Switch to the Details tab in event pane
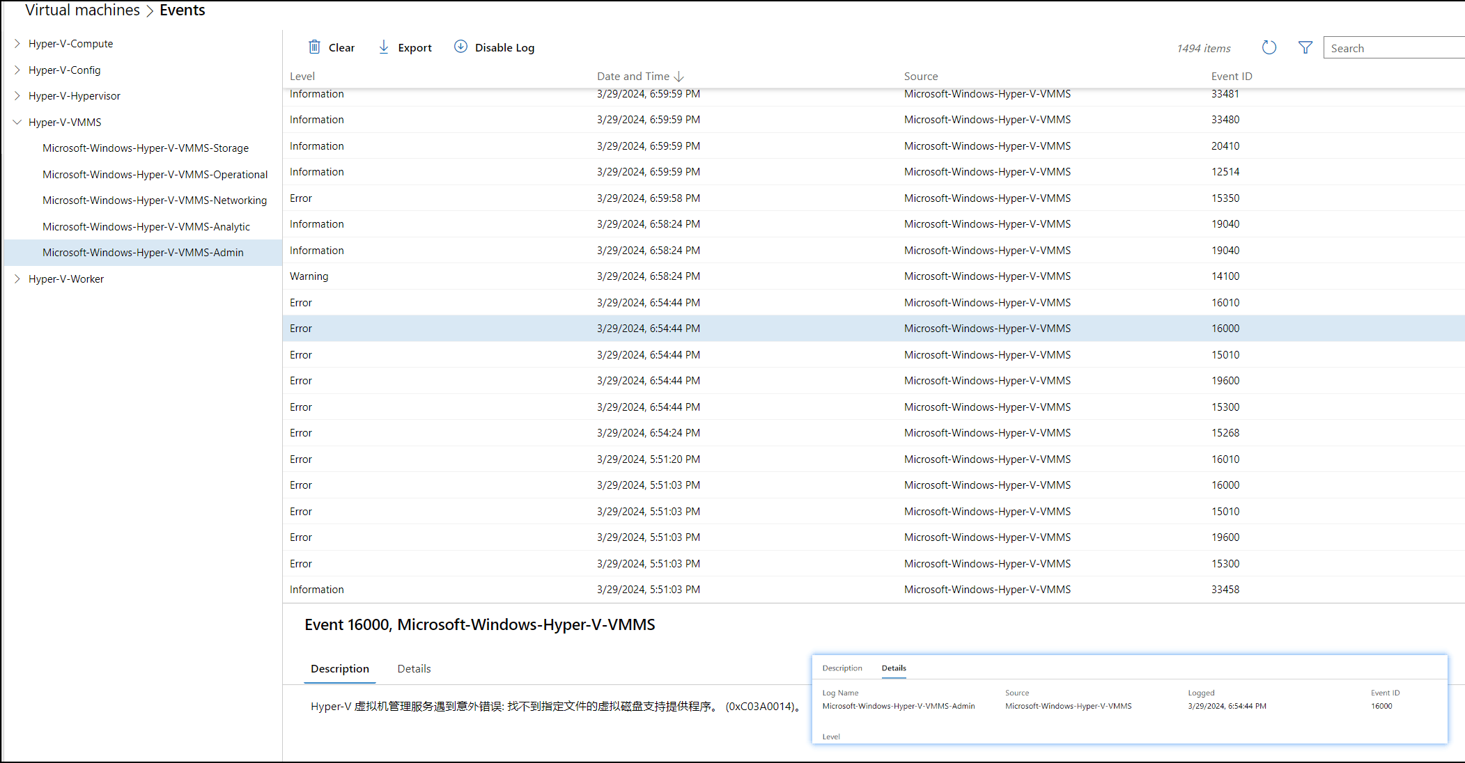1465x763 pixels. (x=414, y=668)
